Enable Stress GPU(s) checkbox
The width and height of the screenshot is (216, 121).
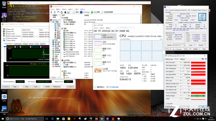[x=6, y=41]
